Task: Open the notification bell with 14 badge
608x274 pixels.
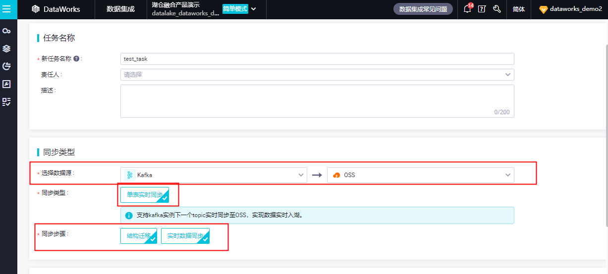Action: (x=467, y=9)
